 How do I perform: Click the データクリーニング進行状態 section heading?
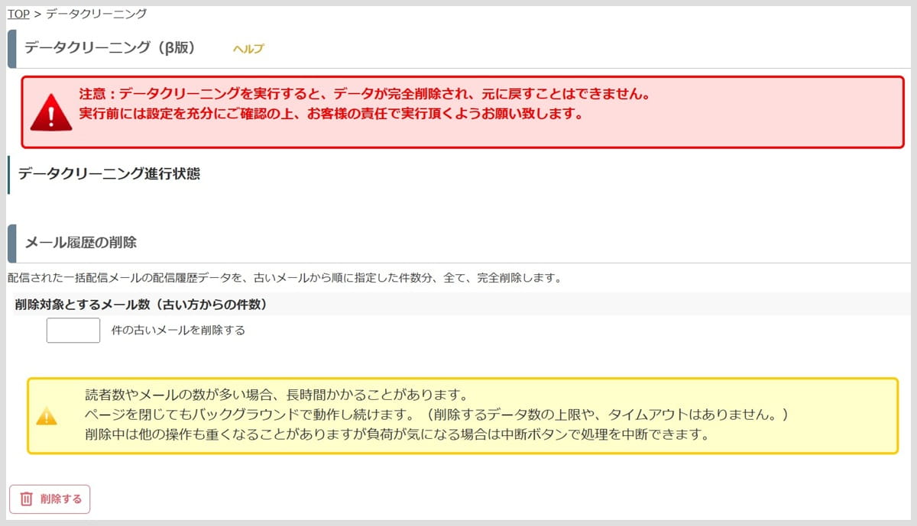tap(109, 174)
